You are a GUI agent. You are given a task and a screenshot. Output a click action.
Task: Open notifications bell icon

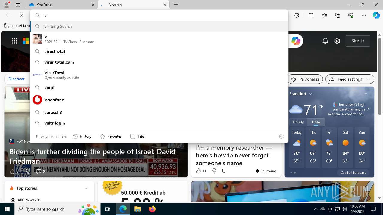tap(325, 41)
